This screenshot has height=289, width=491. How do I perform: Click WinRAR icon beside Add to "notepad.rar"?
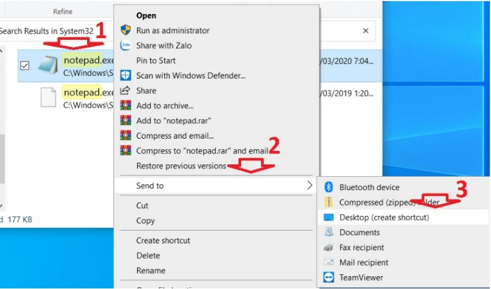tap(126, 120)
